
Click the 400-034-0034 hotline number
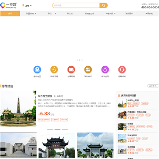(150, 8)
